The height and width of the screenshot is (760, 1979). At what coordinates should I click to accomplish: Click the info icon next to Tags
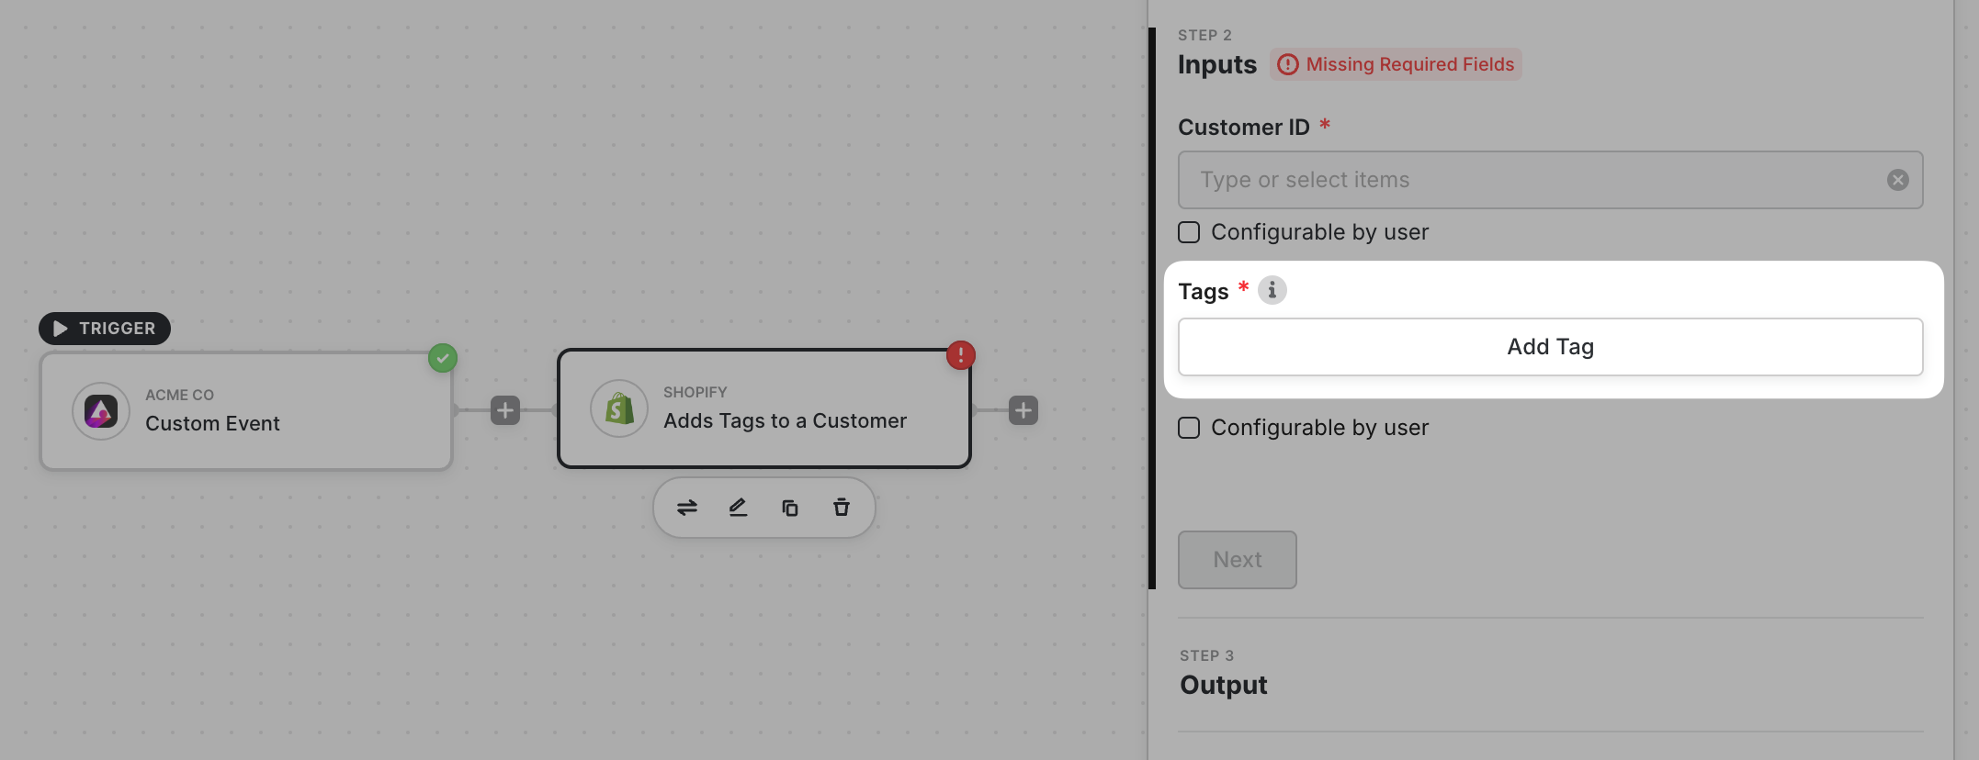pos(1272,291)
